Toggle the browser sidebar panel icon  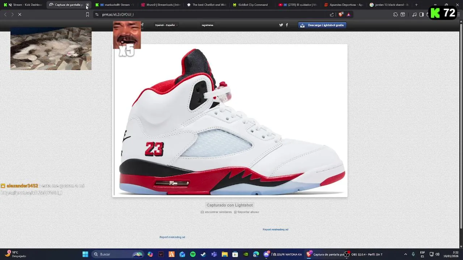pos(421,14)
